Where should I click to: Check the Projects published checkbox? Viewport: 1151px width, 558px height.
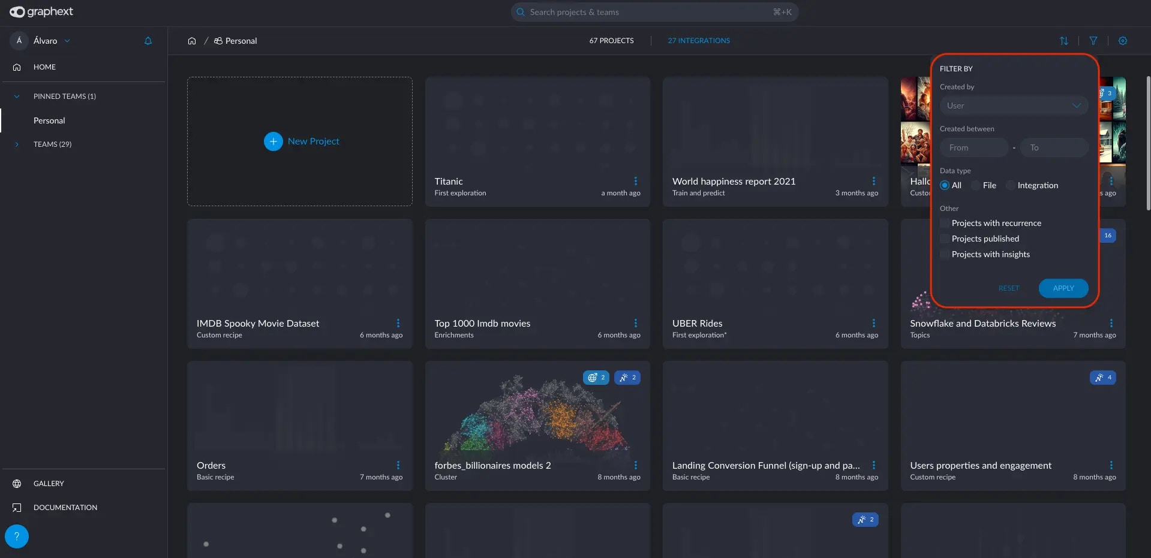(945, 239)
